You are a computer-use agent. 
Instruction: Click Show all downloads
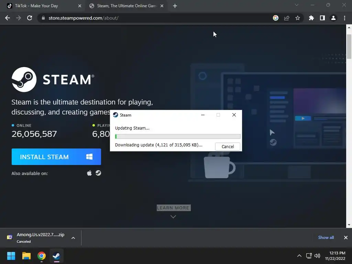point(326,238)
